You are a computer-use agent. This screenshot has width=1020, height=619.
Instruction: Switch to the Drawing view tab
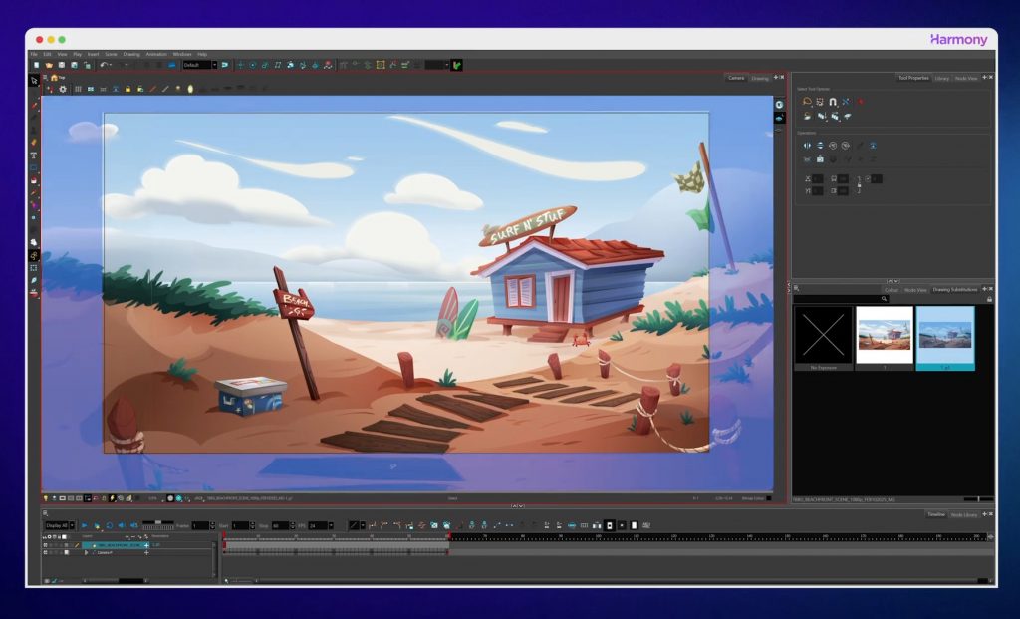click(x=759, y=78)
